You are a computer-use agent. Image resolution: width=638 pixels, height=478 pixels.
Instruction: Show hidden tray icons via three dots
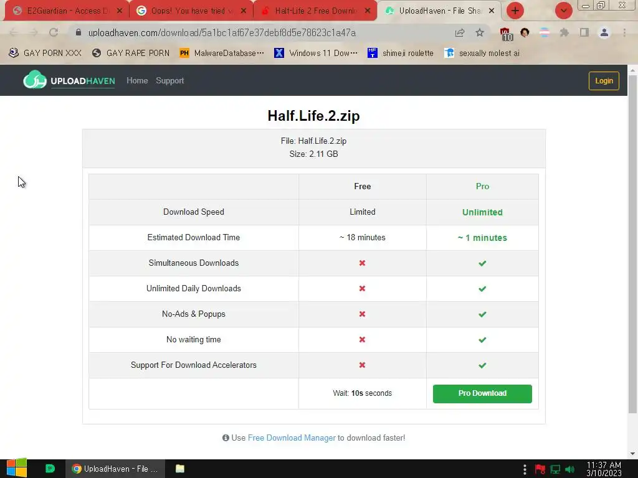click(525, 469)
